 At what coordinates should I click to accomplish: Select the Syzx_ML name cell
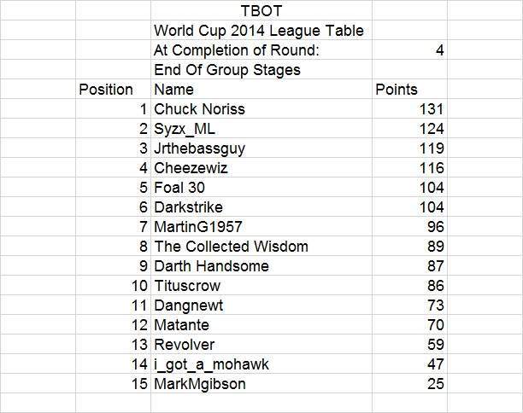(x=261, y=129)
